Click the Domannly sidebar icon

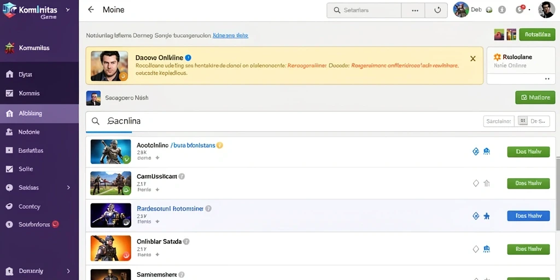point(10,271)
